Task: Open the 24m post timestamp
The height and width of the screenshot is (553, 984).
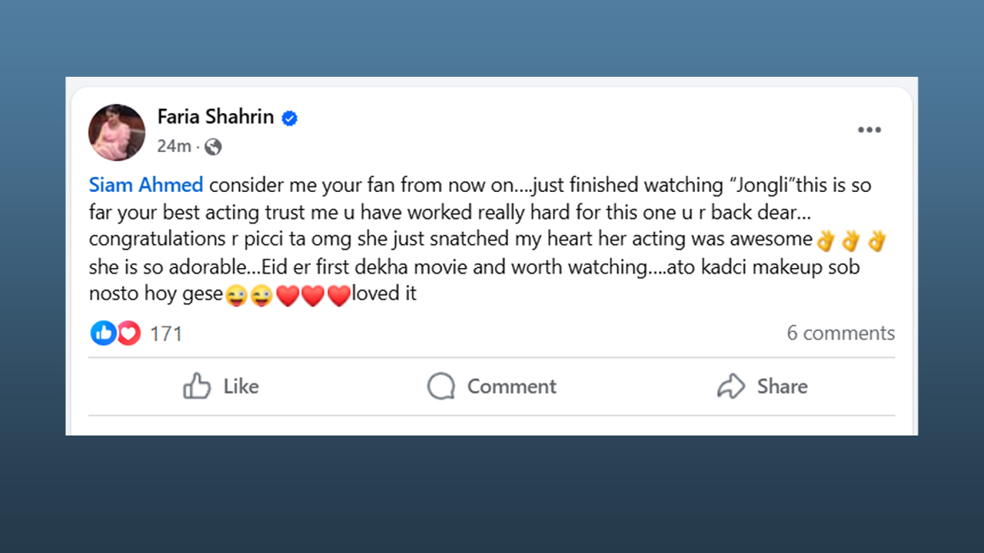Action: [174, 146]
